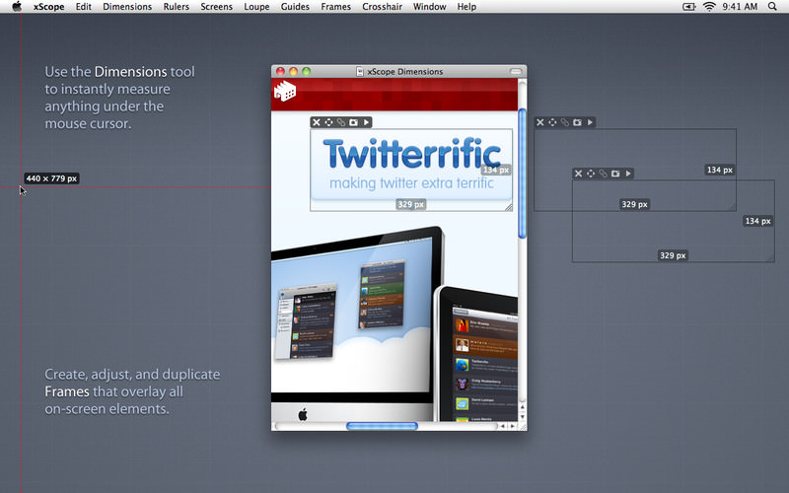Image resolution: width=789 pixels, height=493 pixels.
Task: Click the camera icon on the upper empty frame
Action: coord(578,122)
